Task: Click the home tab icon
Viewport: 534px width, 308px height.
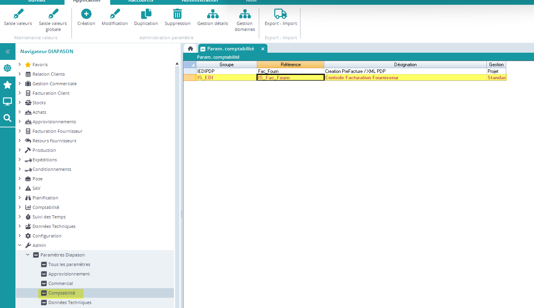Action: coord(190,49)
